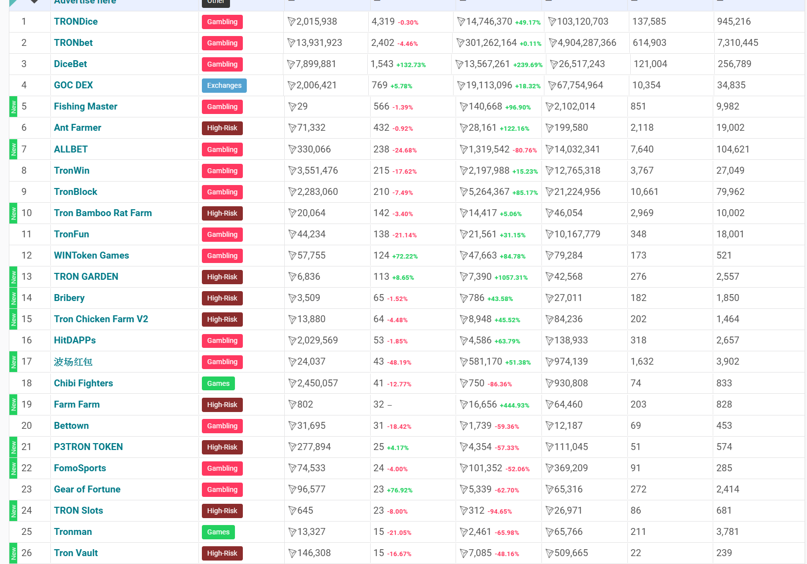Click the Gambling tag on HitDAPPs row

pos(222,340)
